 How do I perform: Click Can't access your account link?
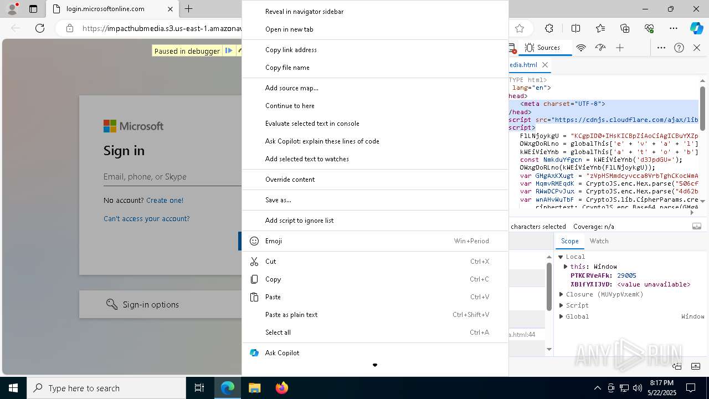146,219
